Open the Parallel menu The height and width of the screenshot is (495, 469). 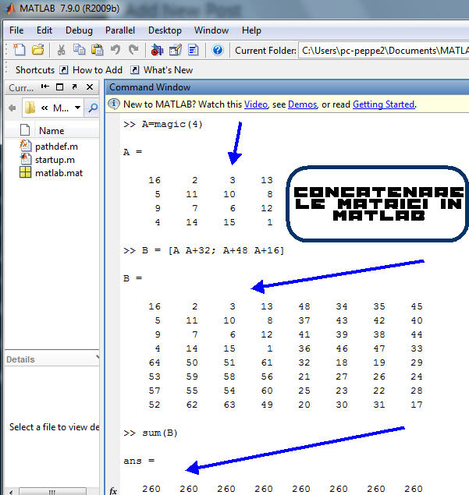coord(120,30)
